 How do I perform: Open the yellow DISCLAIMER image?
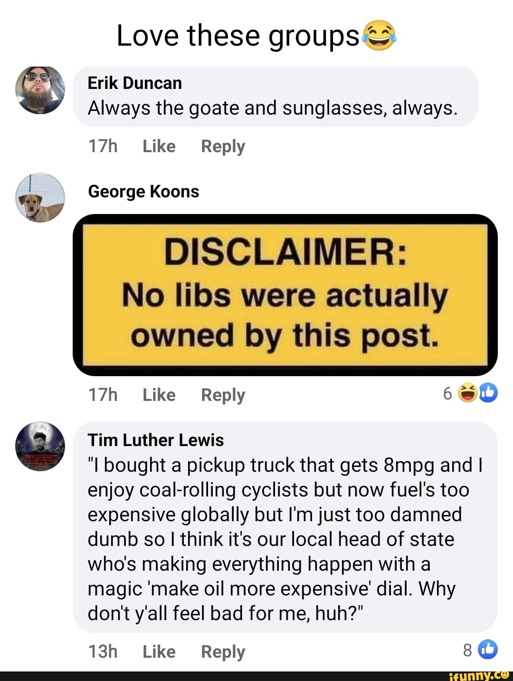(285, 295)
